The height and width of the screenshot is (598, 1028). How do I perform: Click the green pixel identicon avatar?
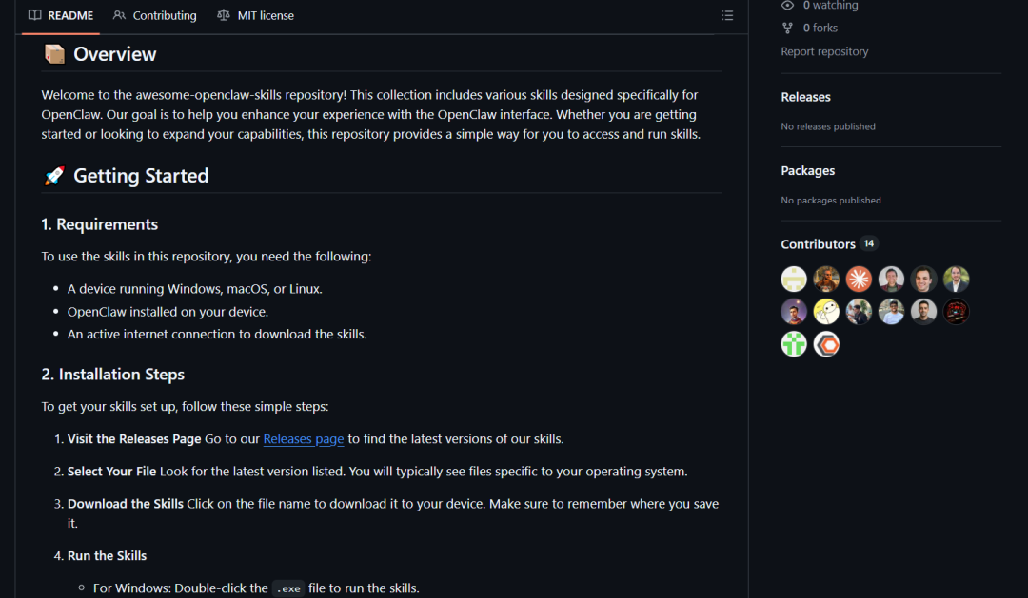point(794,343)
